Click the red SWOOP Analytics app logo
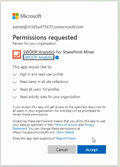Screen dimensions: 120x167 pyautogui.click(x=17, y=54)
